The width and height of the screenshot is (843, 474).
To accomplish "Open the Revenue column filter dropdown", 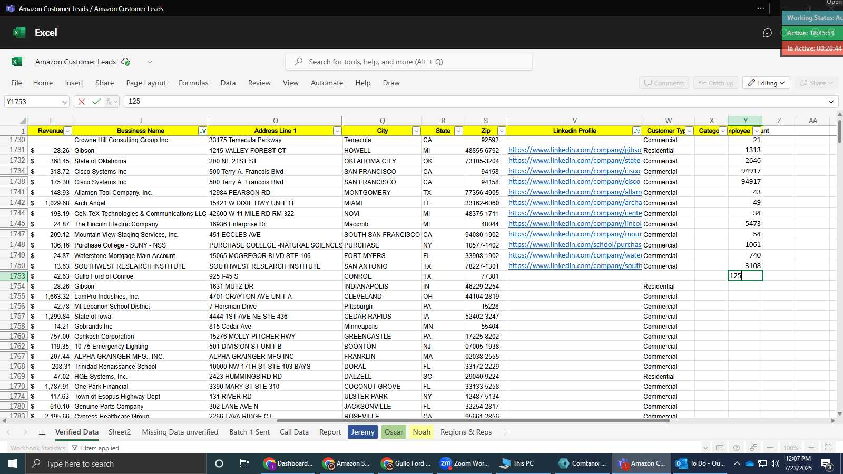I will click(67, 131).
